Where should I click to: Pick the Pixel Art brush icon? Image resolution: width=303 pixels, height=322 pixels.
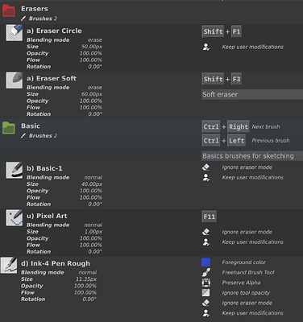[15, 218]
